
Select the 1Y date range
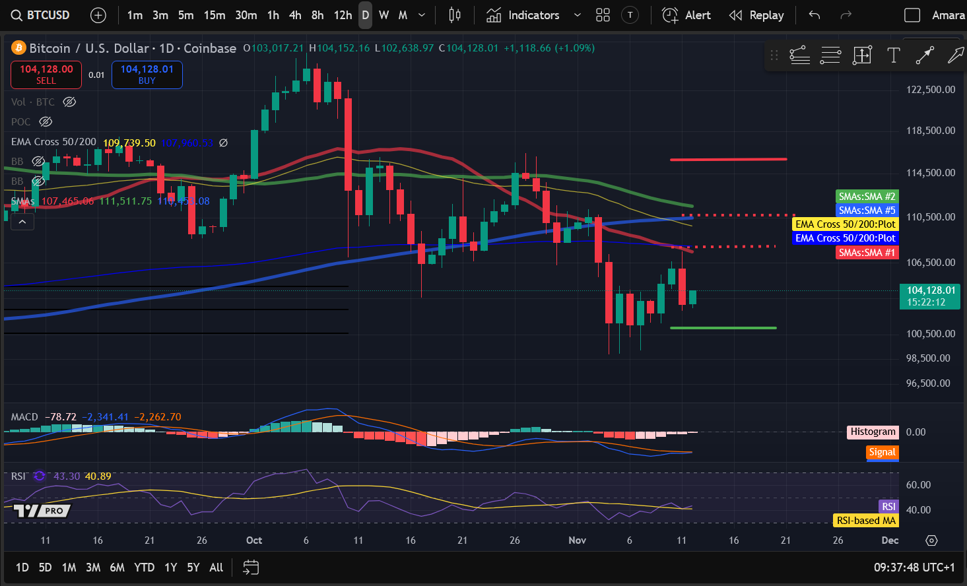pos(171,568)
